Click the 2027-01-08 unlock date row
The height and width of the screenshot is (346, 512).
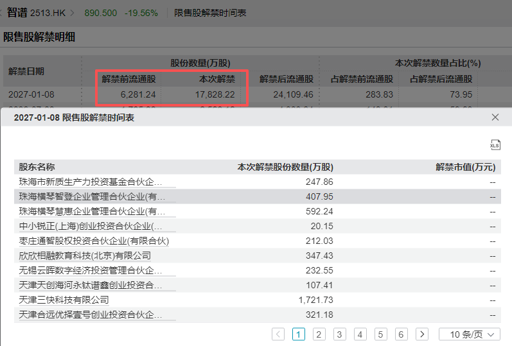coord(31,94)
